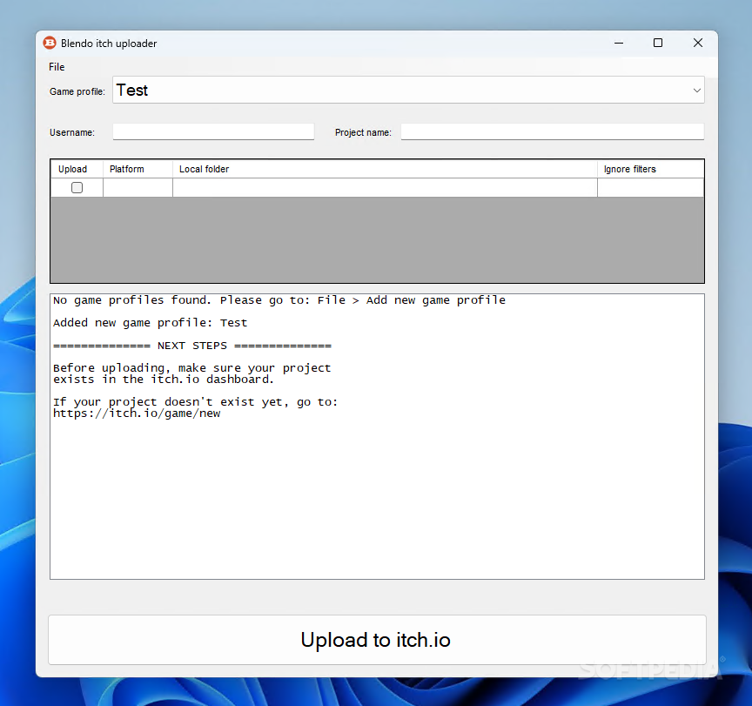Expand the Game profile dropdown arrow

696,91
